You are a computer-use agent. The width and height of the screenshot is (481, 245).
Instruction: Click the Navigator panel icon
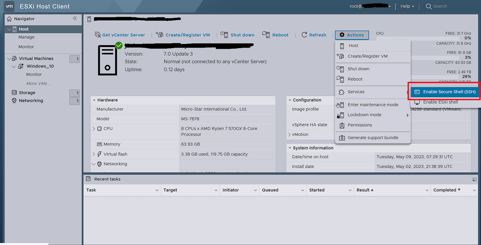point(9,19)
